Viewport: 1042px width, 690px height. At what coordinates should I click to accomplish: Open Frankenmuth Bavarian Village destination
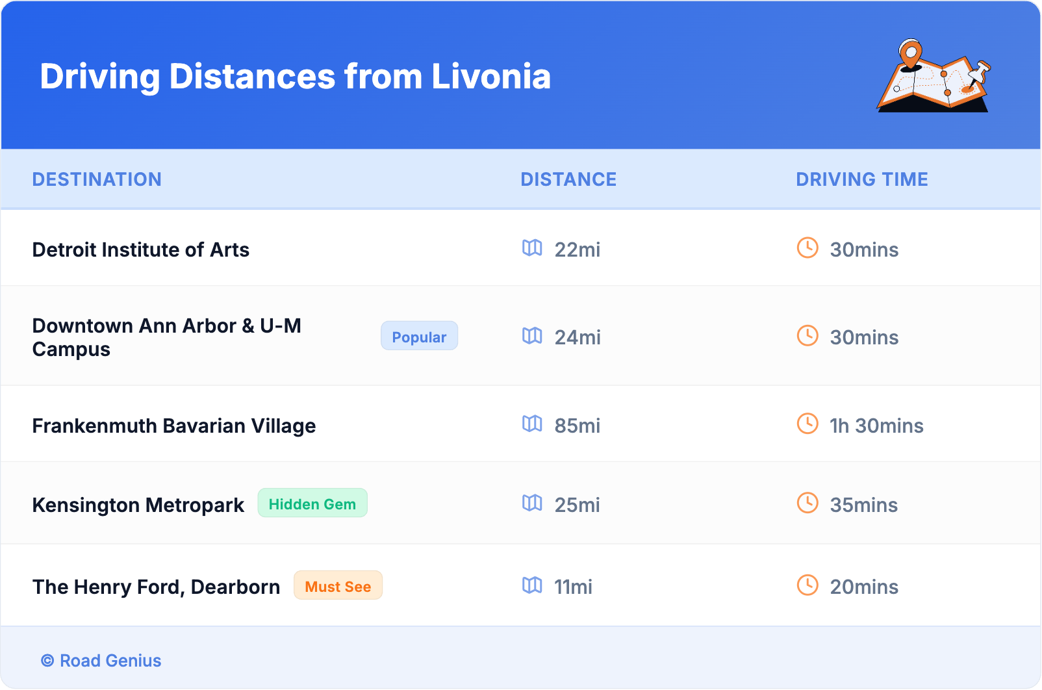tap(174, 426)
